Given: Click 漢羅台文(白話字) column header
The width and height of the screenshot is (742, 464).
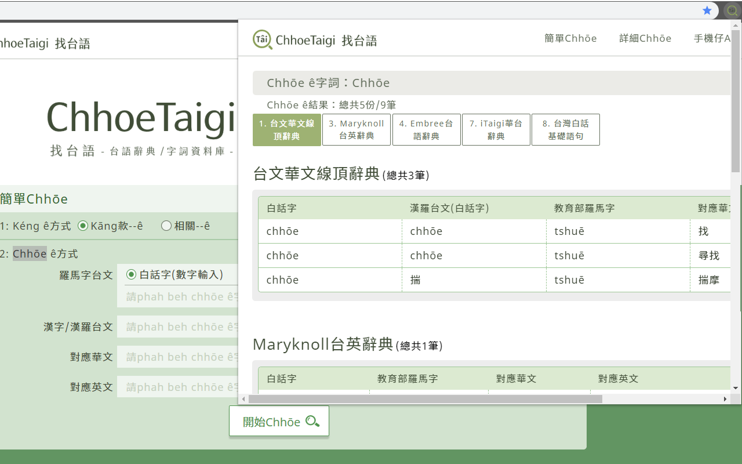Looking at the screenshot, I should (x=449, y=208).
